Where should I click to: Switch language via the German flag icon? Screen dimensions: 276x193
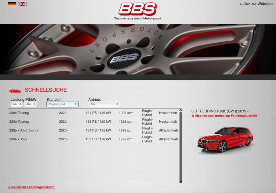(12, 4)
